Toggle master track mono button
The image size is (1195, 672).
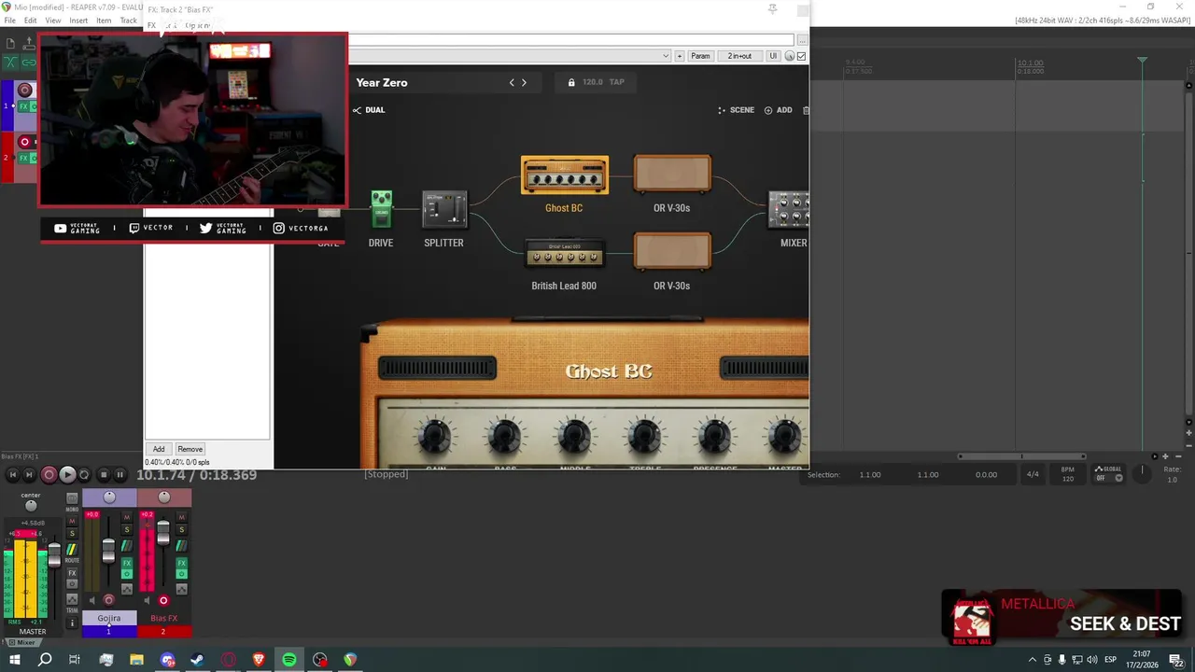pyautogui.click(x=72, y=498)
